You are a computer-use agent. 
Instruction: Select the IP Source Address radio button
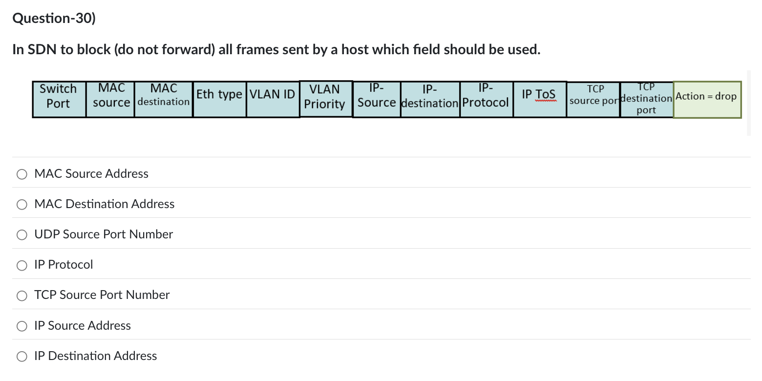tap(21, 326)
